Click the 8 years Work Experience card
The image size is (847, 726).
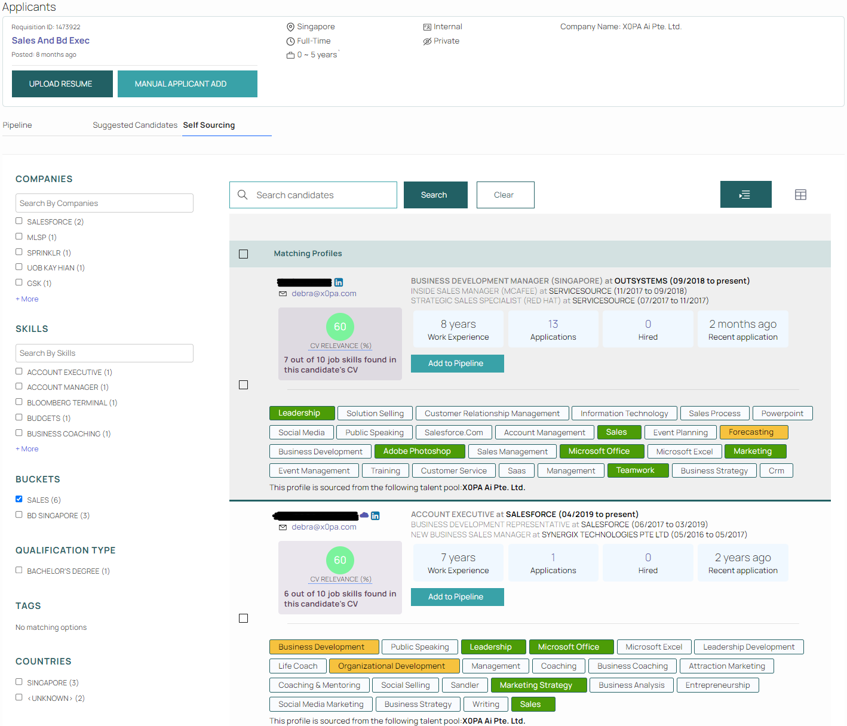coord(458,329)
